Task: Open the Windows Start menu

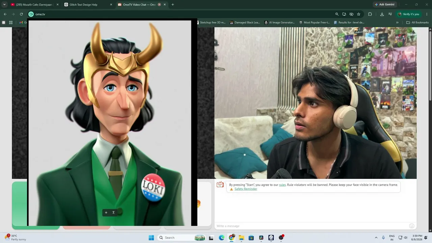Action: (x=151, y=238)
